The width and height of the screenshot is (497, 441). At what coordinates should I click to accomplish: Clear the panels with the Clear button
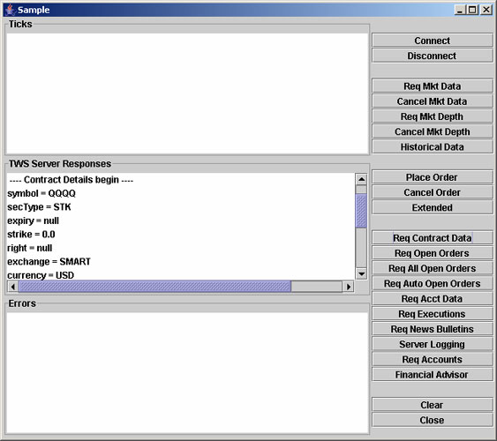[433, 405]
